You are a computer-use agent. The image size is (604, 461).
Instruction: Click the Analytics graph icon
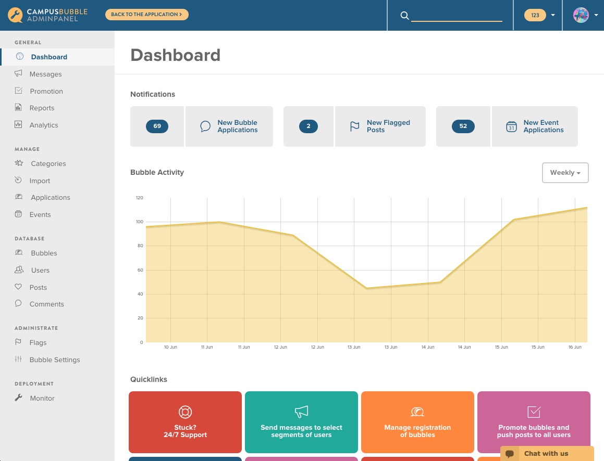click(x=18, y=125)
